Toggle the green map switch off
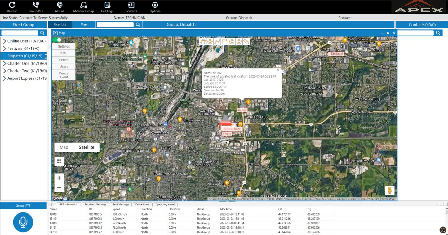Viewport: 448px width, 235px height. pos(57,40)
